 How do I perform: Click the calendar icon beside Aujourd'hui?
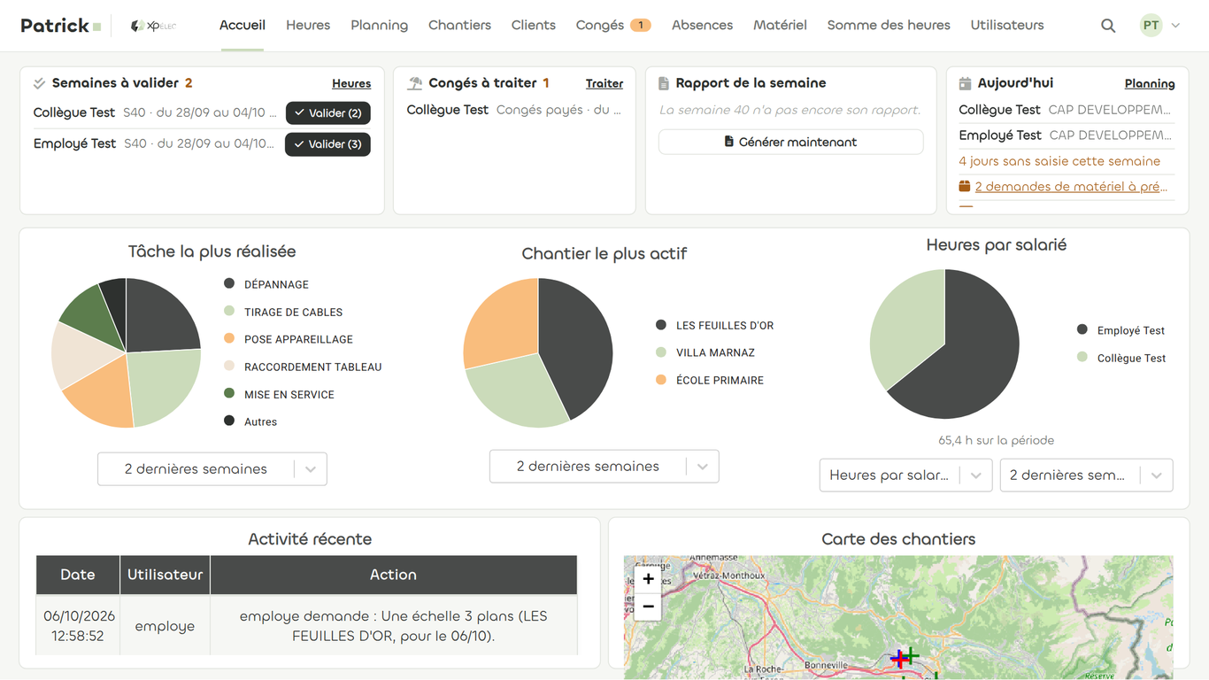(x=965, y=83)
